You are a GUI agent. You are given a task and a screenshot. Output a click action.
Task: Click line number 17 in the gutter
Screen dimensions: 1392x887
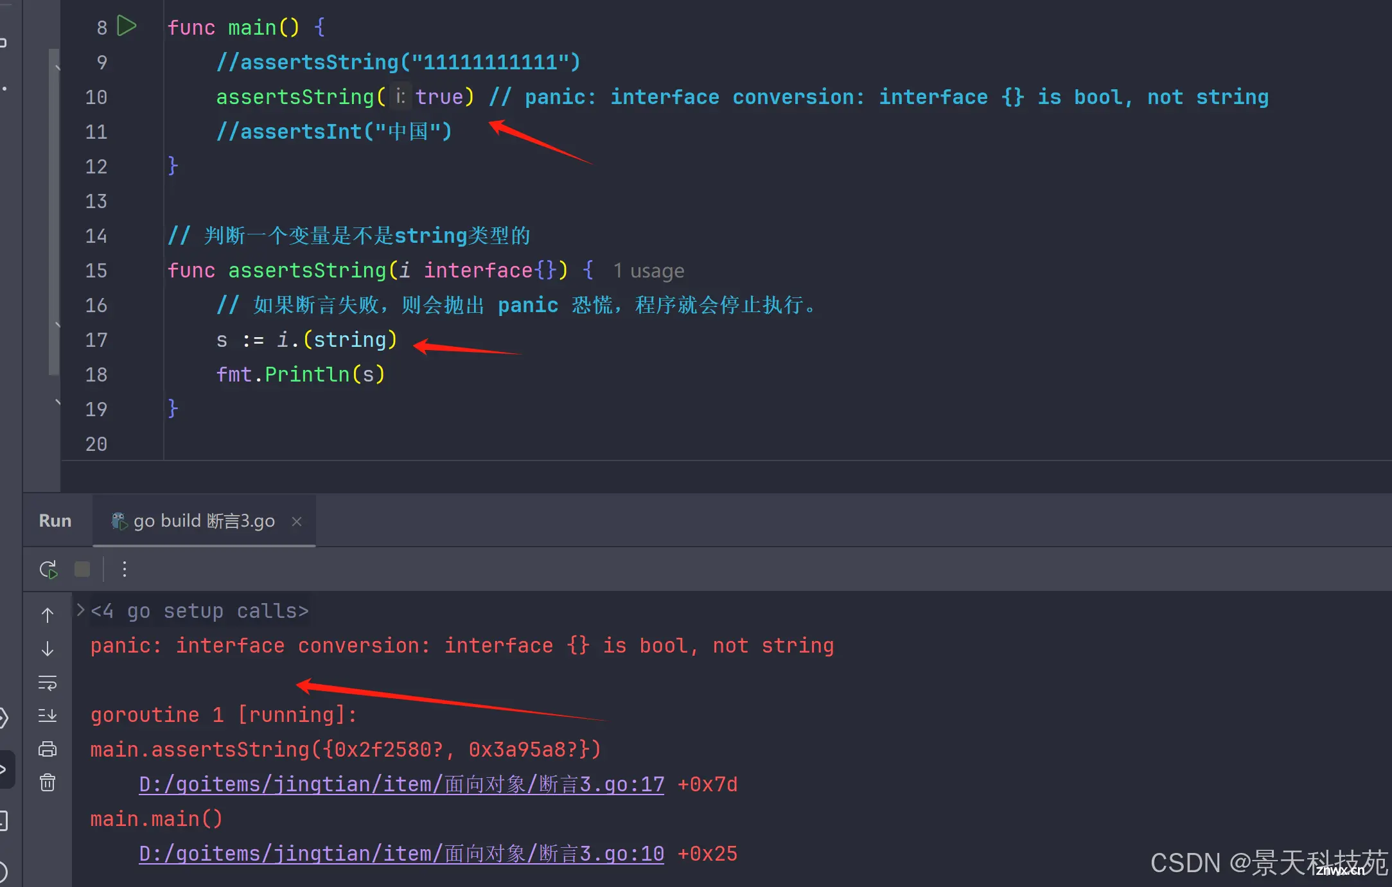[x=96, y=340]
